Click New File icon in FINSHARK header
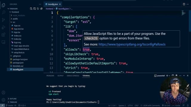The image size is (191, 107). [x=31, y=9]
